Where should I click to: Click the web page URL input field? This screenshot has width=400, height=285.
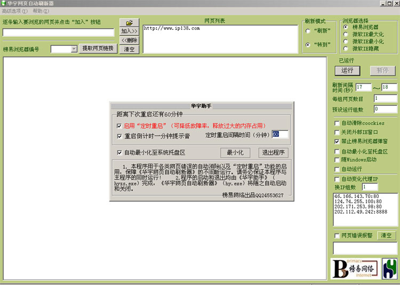point(59,33)
